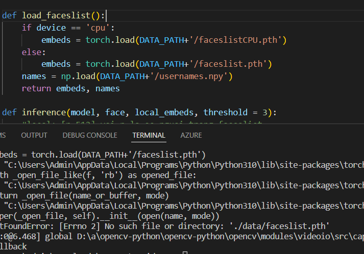Viewport: 364px width, 254px height.
Task: Open the AZURE panel tab
Action: [191, 135]
